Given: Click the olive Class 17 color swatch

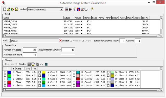Looking at the screenshot, I should pyautogui.click(x=112, y=76).
